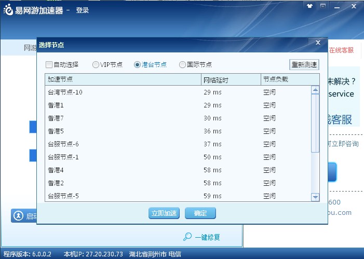Sort by 网络延时 column header
Image resolution: width=364 pixels, height=259 pixels.
click(x=231, y=79)
